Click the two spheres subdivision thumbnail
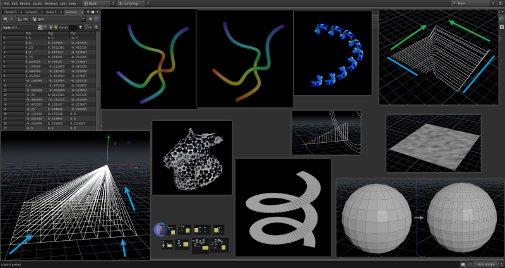The height and width of the screenshot is (268, 505). point(420,218)
